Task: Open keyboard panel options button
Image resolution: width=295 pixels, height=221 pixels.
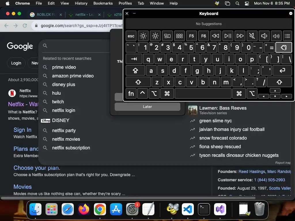Action: pos(291,13)
